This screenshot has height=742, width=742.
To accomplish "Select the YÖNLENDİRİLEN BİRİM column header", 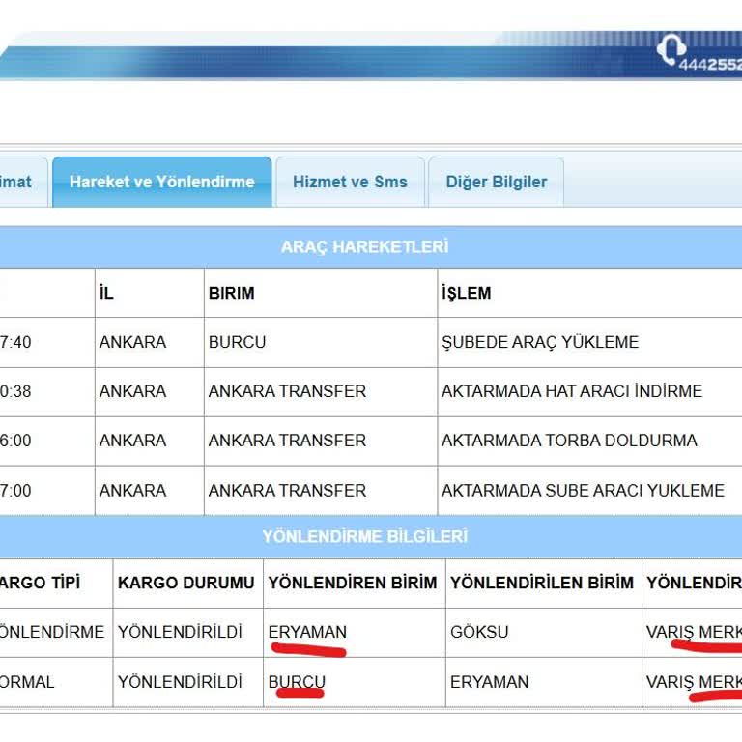I will pyautogui.click(x=542, y=583).
